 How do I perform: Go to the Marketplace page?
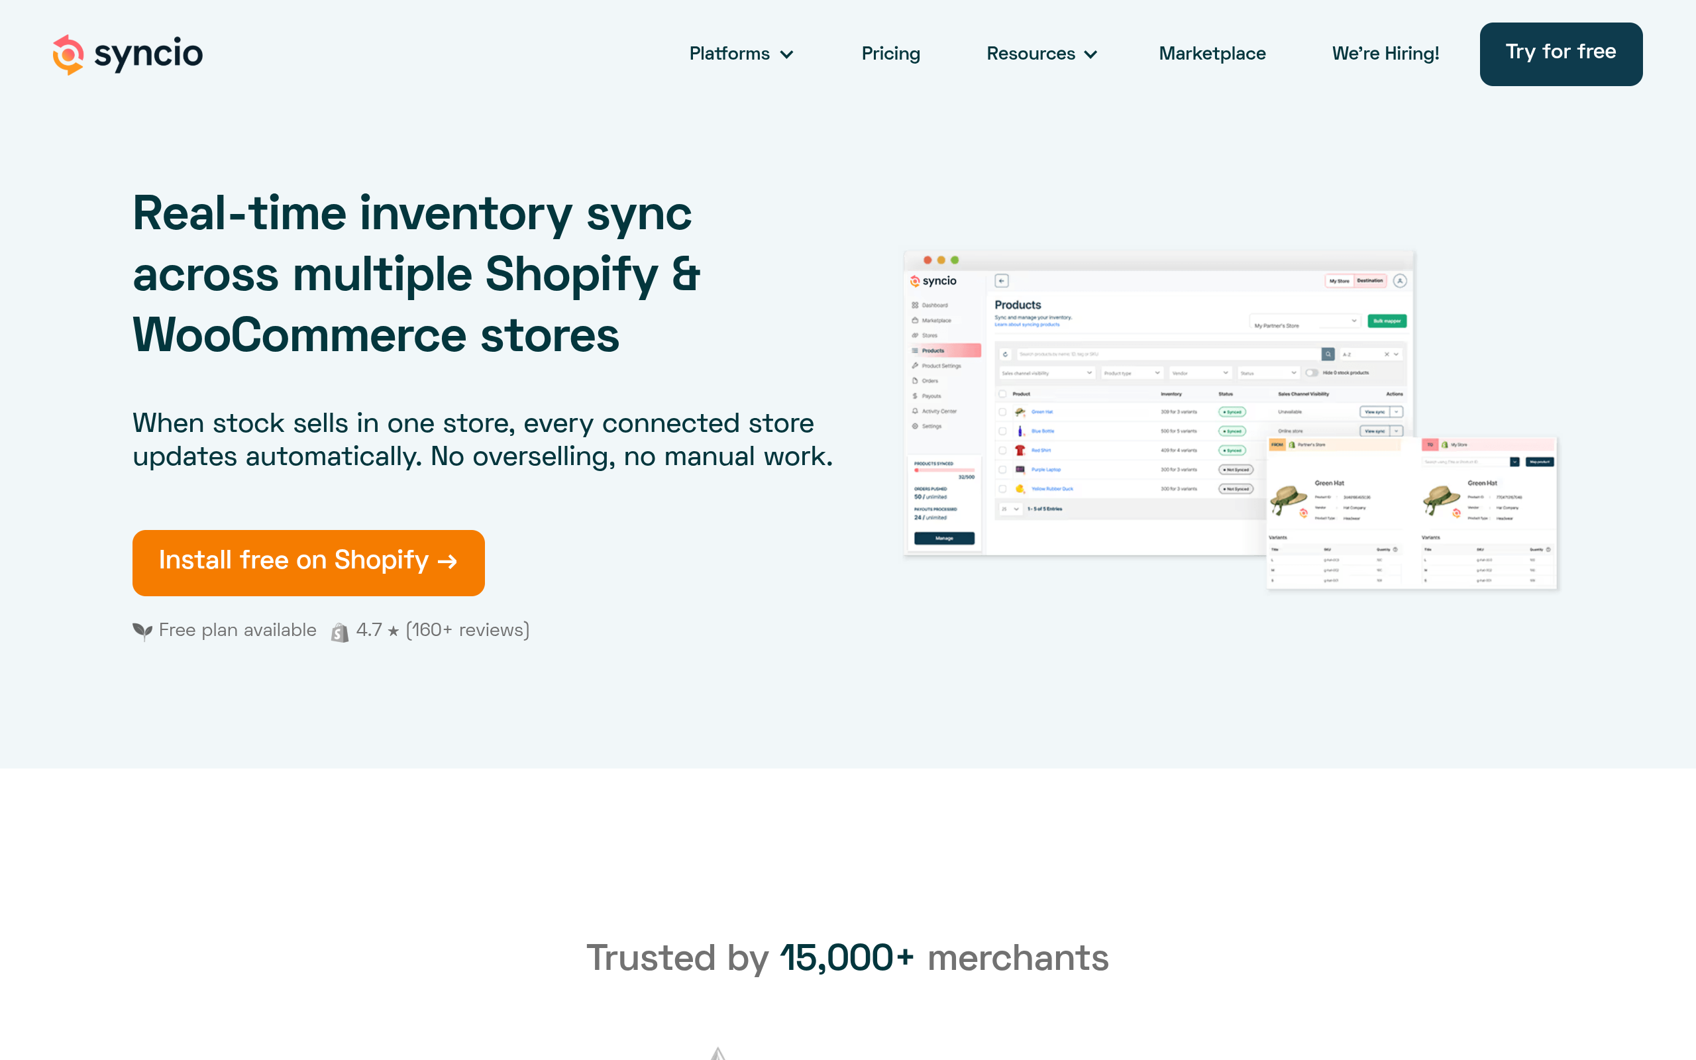point(1212,54)
